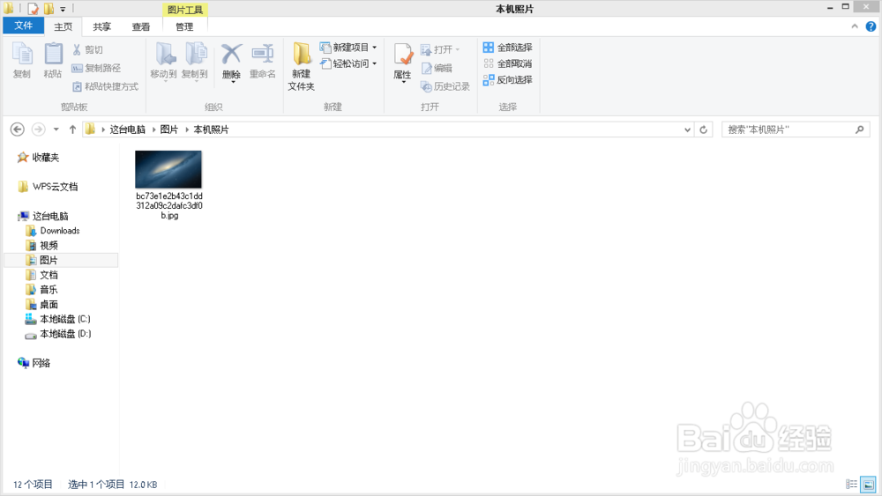Switch to the View (查看) tab
Image resolution: width=882 pixels, height=496 pixels.
140,26
